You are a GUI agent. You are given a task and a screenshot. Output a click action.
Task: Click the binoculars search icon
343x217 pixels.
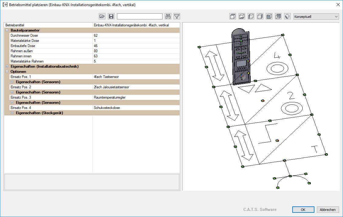tap(168, 16)
